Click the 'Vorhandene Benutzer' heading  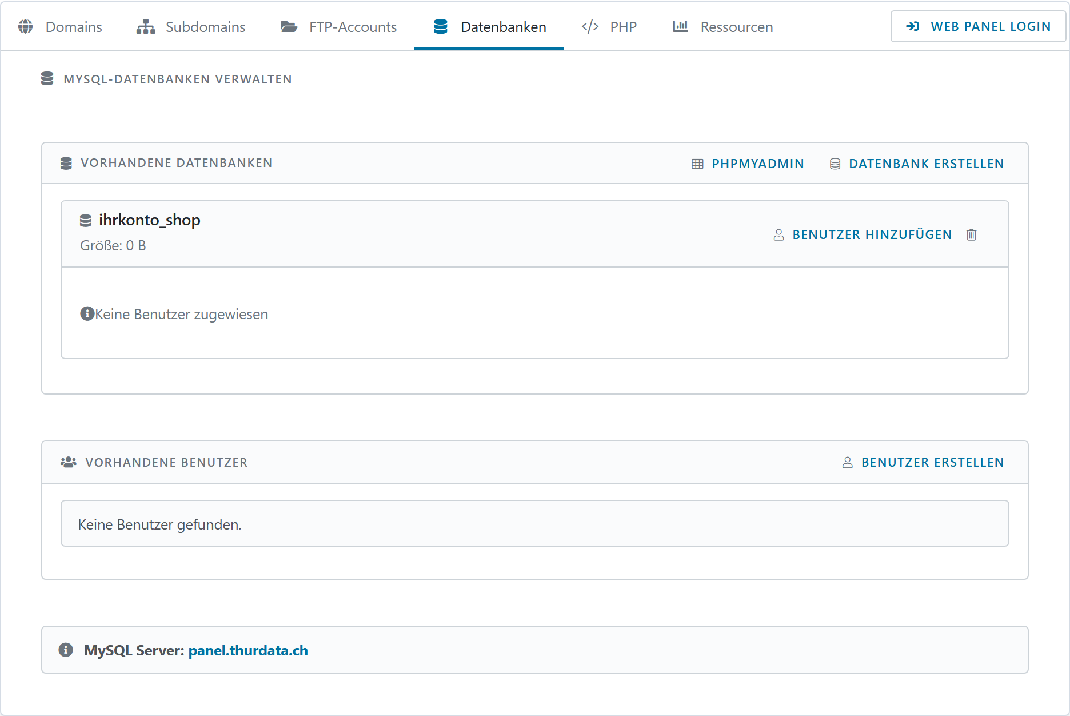[x=167, y=463]
